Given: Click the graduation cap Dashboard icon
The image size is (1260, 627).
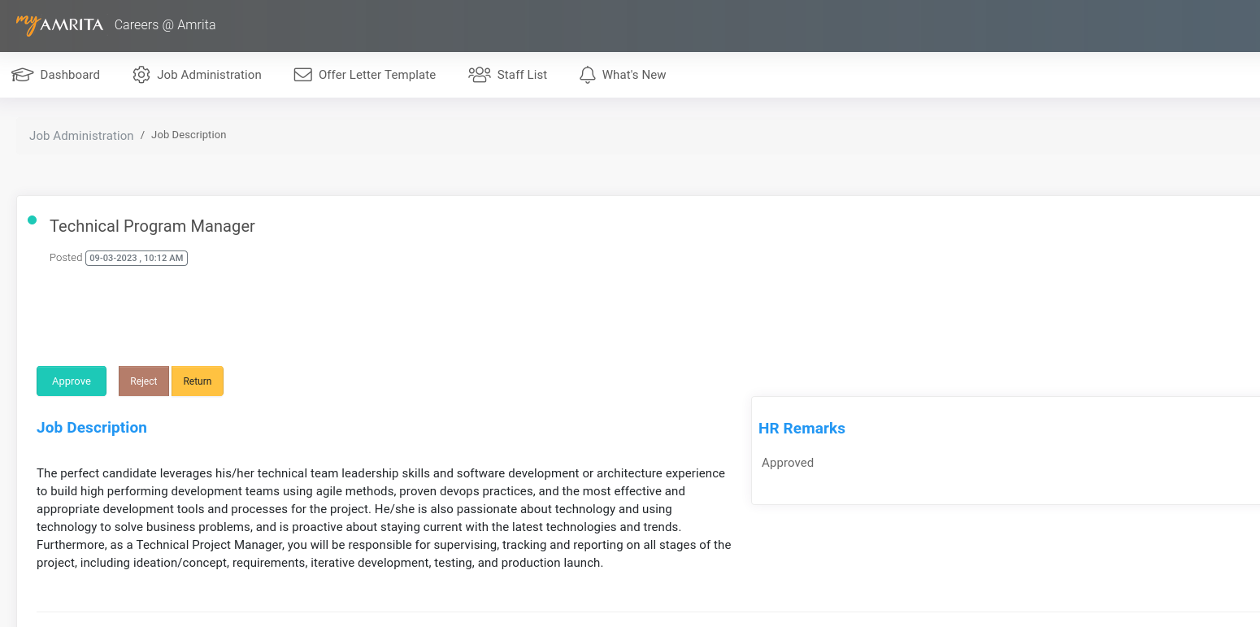Looking at the screenshot, I should point(22,75).
